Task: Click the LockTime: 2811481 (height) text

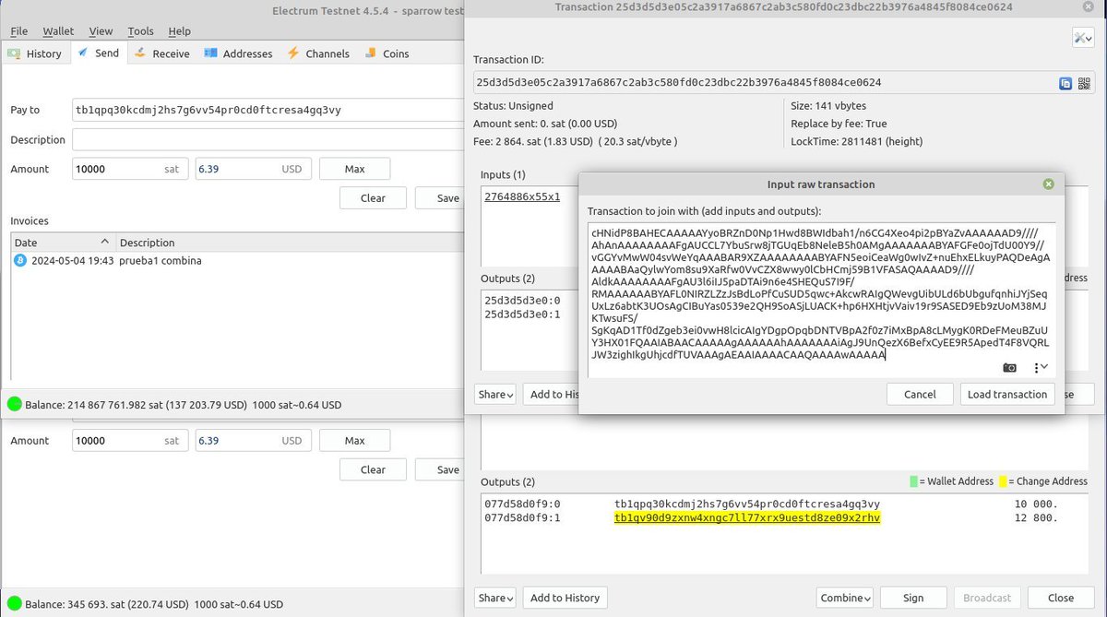Action: 857,142
